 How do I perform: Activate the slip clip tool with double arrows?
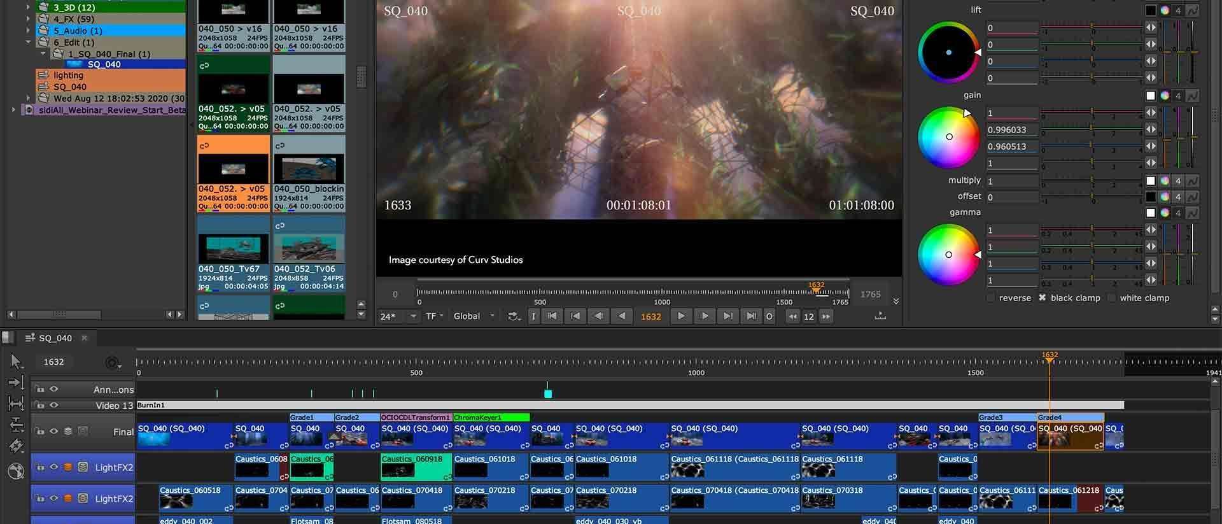(17, 403)
